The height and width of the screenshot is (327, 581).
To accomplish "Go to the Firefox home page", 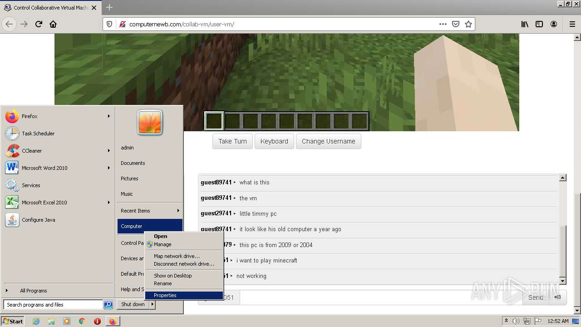I will click(x=53, y=24).
